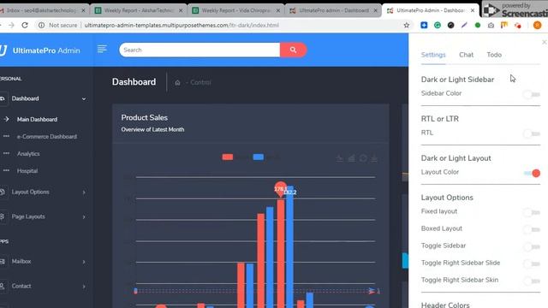Click the red legend series swatch
This screenshot has height=308, width=548.
[x=228, y=157]
